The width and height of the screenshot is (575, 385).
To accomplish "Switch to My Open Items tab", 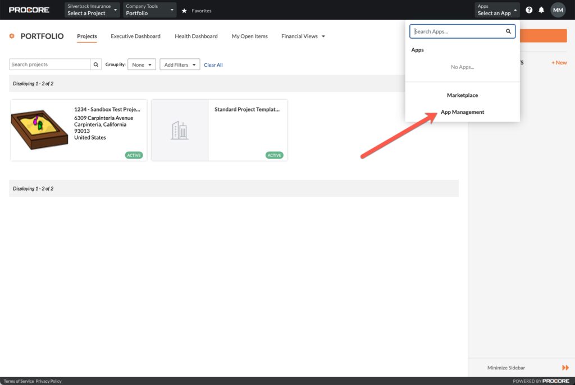I will 250,36.
